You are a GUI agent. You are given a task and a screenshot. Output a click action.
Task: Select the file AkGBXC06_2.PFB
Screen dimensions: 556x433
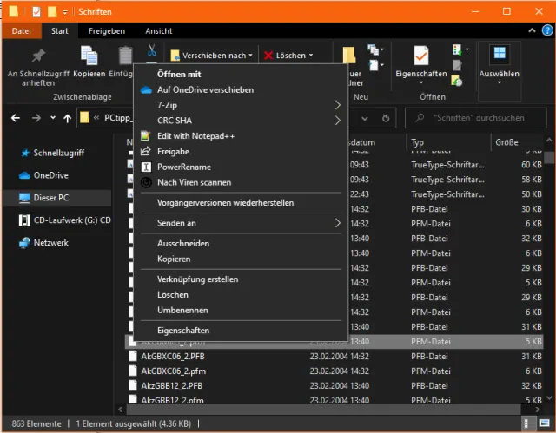(x=173, y=356)
